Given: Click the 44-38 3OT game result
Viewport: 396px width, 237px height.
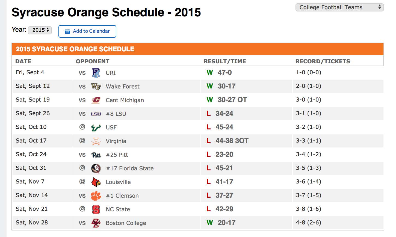Looking at the screenshot, I should [232, 141].
